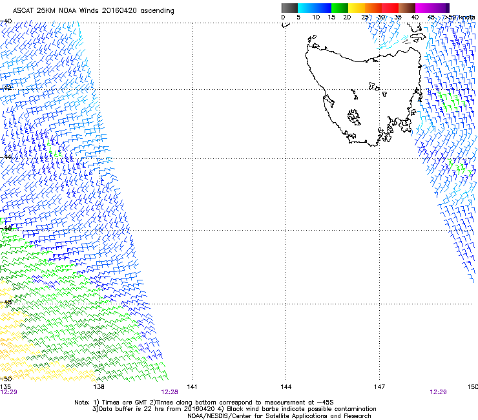Click the '>50 knots' legend label
The height and width of the screenshot is (420, 478).
[x=459, y=17]
